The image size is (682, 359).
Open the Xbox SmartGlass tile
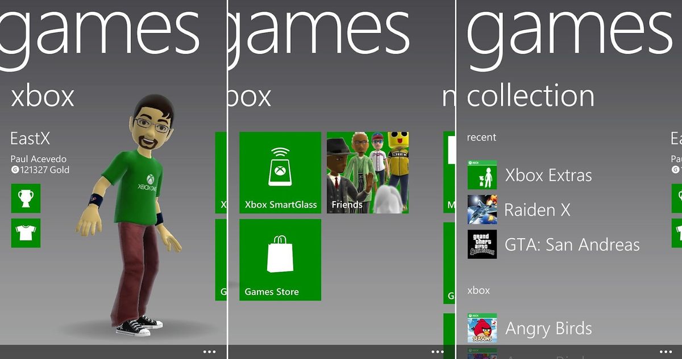point(280,170)
